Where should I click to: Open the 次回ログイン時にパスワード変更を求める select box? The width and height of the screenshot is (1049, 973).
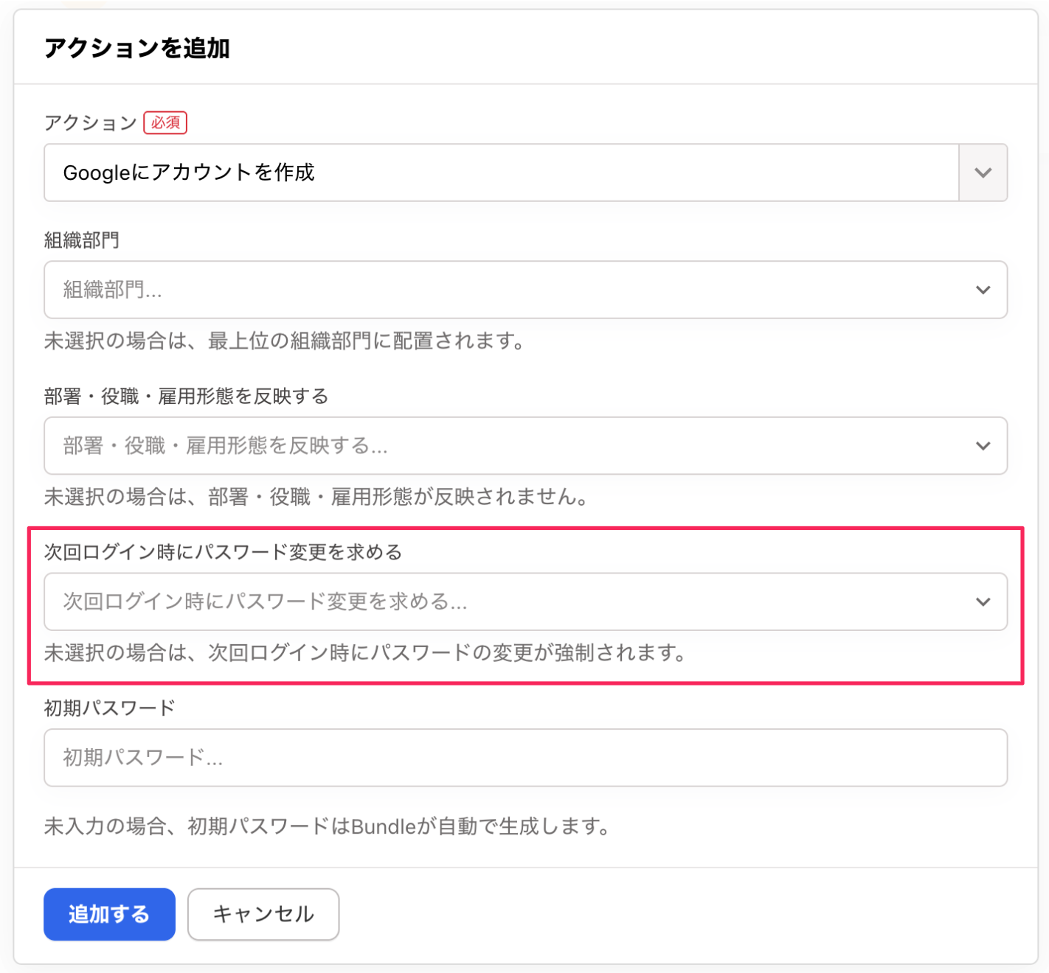(502, 601)
